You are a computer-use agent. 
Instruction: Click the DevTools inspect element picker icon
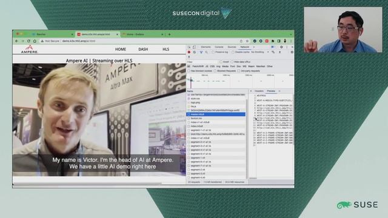(189, 47)
